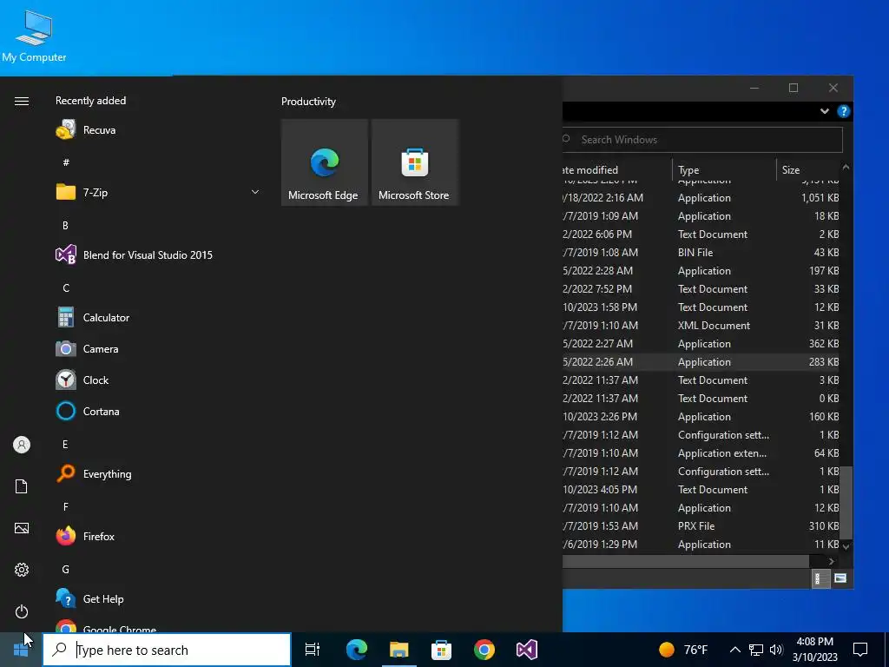
Task: Switch Explorer to large icons view
Action: tap(840, 578)
